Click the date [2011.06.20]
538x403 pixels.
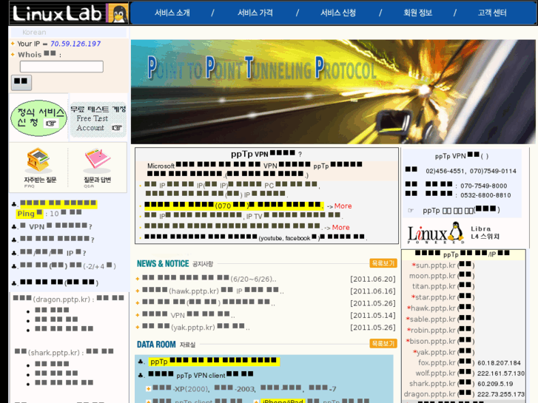point(373,280)
